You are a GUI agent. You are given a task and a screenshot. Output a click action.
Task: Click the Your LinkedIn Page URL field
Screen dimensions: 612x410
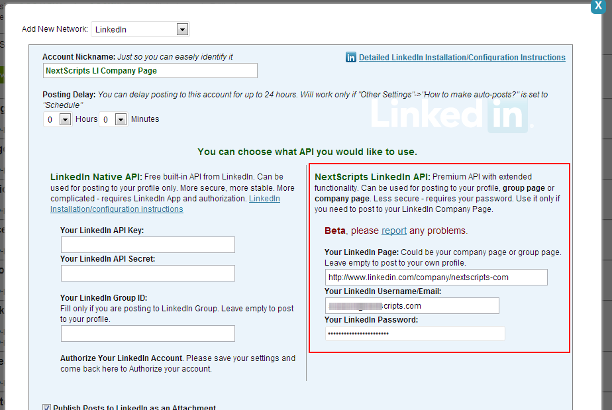(436, 278)
